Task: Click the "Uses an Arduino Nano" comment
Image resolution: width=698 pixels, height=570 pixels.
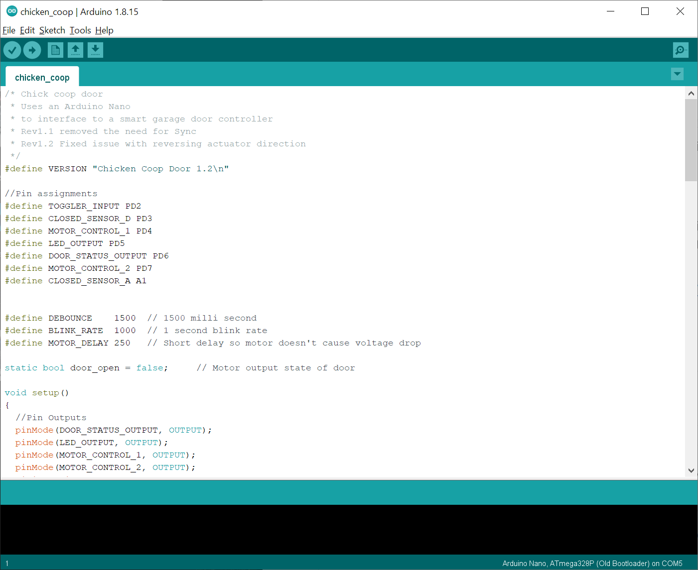Action: tap(70, 107)
